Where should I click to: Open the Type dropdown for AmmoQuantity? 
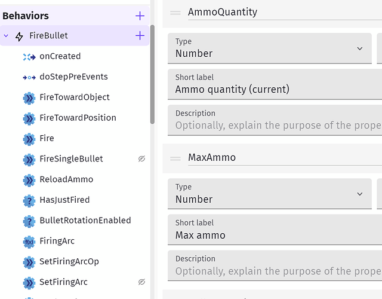click(269, 48)
